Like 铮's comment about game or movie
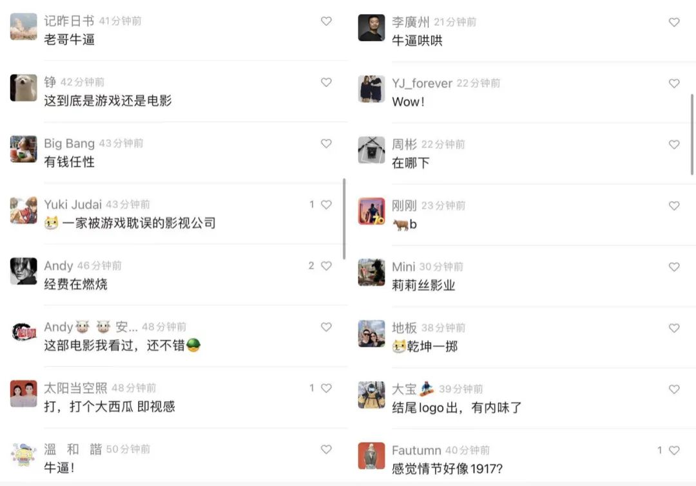Screen dimensions: 696x486 [x=326, y=82]
